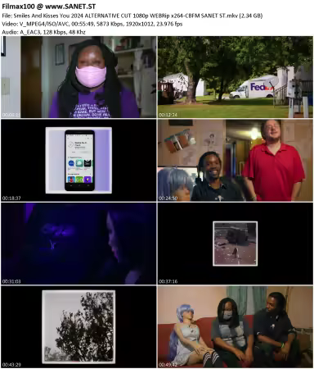
Task: Click the 'Filmax100 @ www.SANET.ST' header text
Action: [x=49, y=7]
